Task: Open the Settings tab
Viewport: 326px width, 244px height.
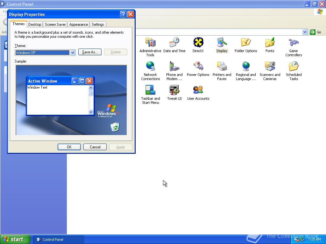Action: click(x=98, y=24)
